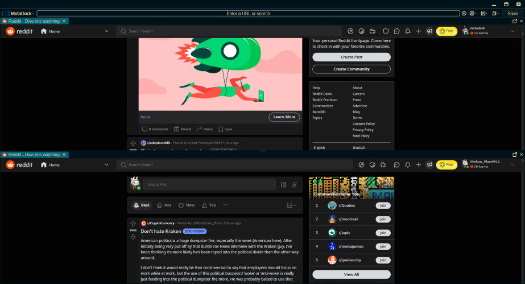Click the Create Post button in sidebar
This screenshot has height=284, width=525.
(x=352, y=57)
